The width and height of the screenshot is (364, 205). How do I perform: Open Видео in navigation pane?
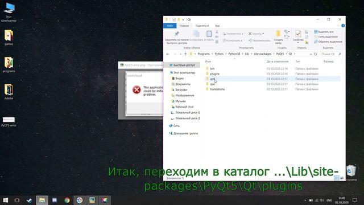(x=177, y=79)
